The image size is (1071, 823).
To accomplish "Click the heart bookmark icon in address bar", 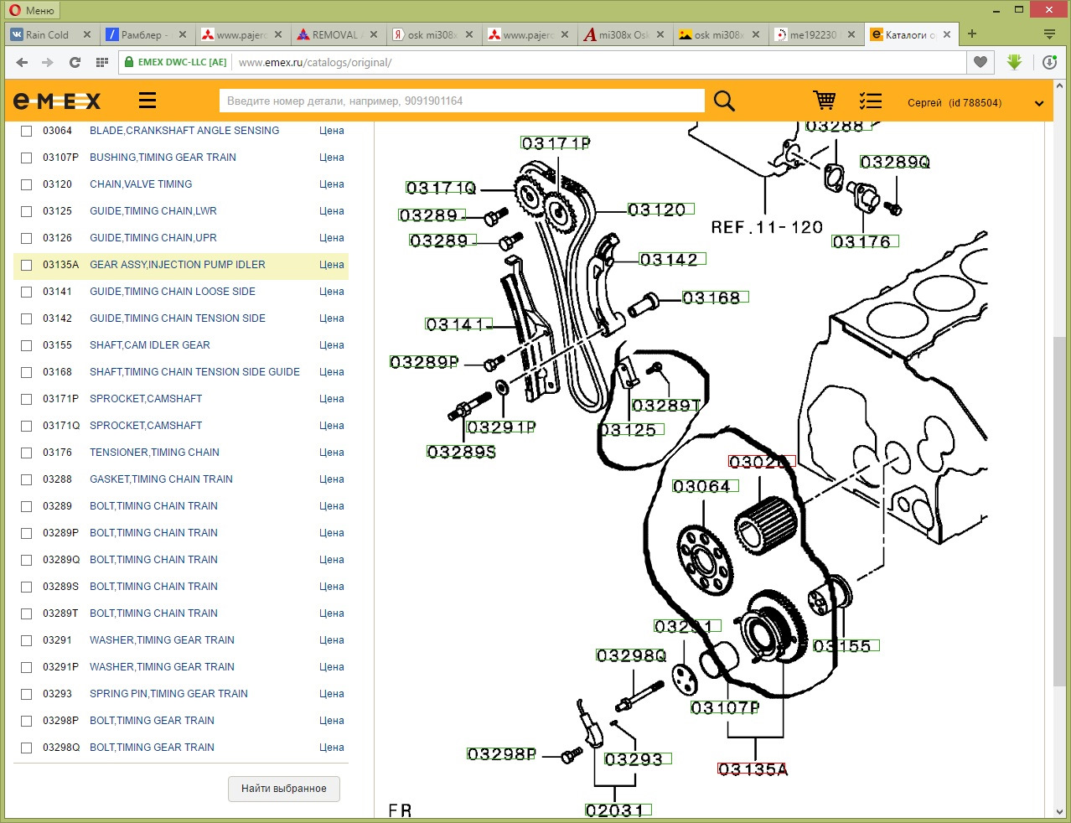I will (x=980, y=62).
